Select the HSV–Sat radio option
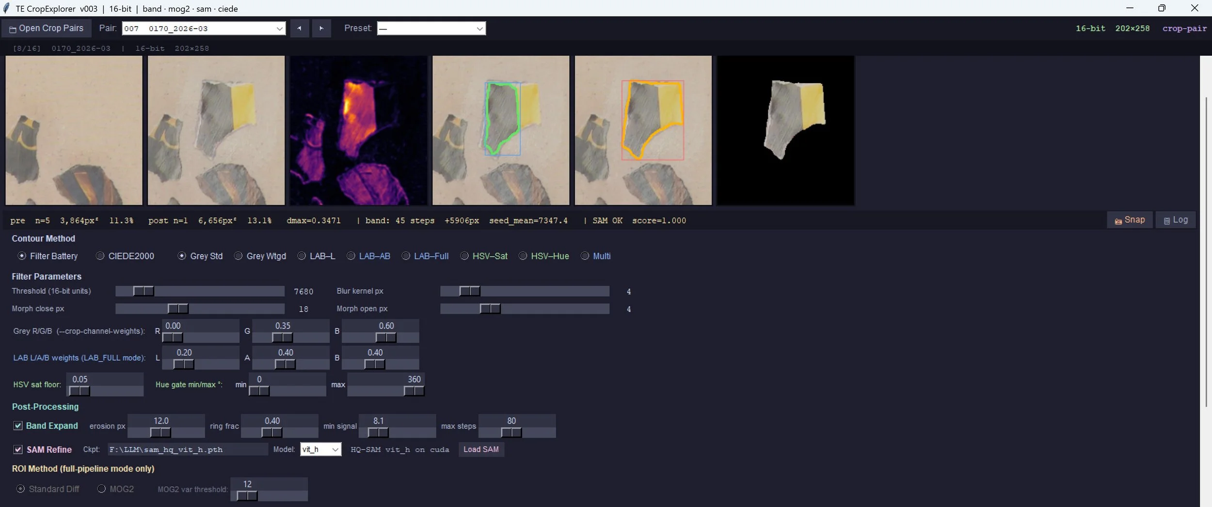Screen dimensions: 1212x507 click(484, 256)
